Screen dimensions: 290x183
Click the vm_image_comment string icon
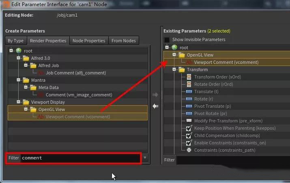pos(41,95)
